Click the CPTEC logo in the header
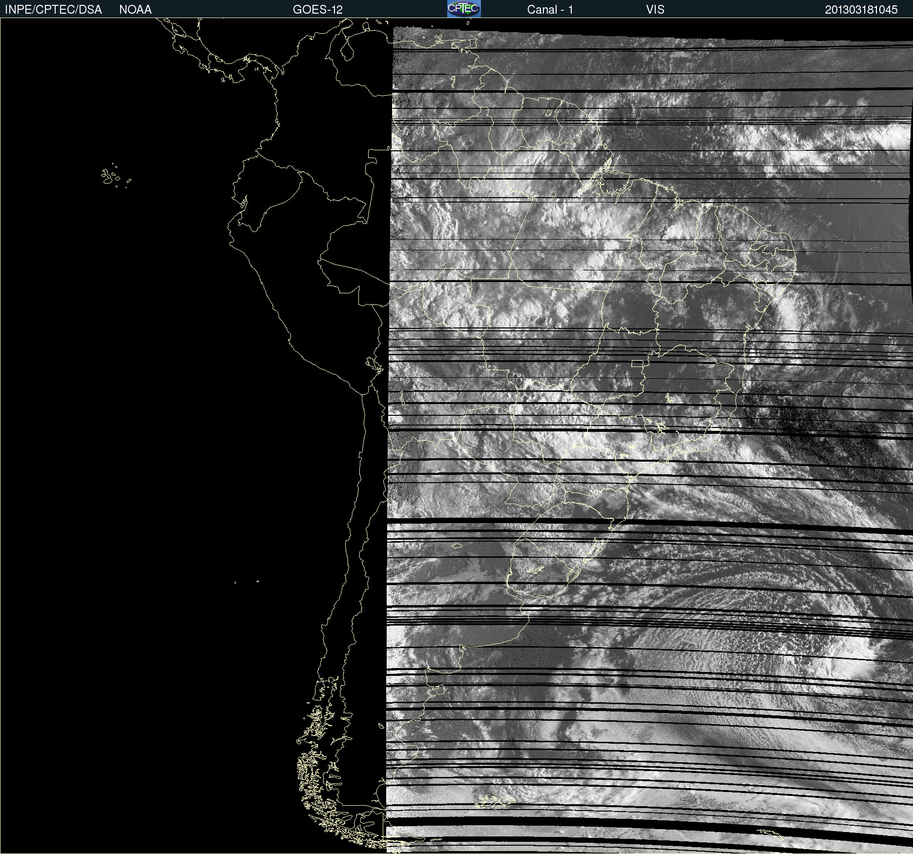The image size is (913, 854). coord(464,9)
